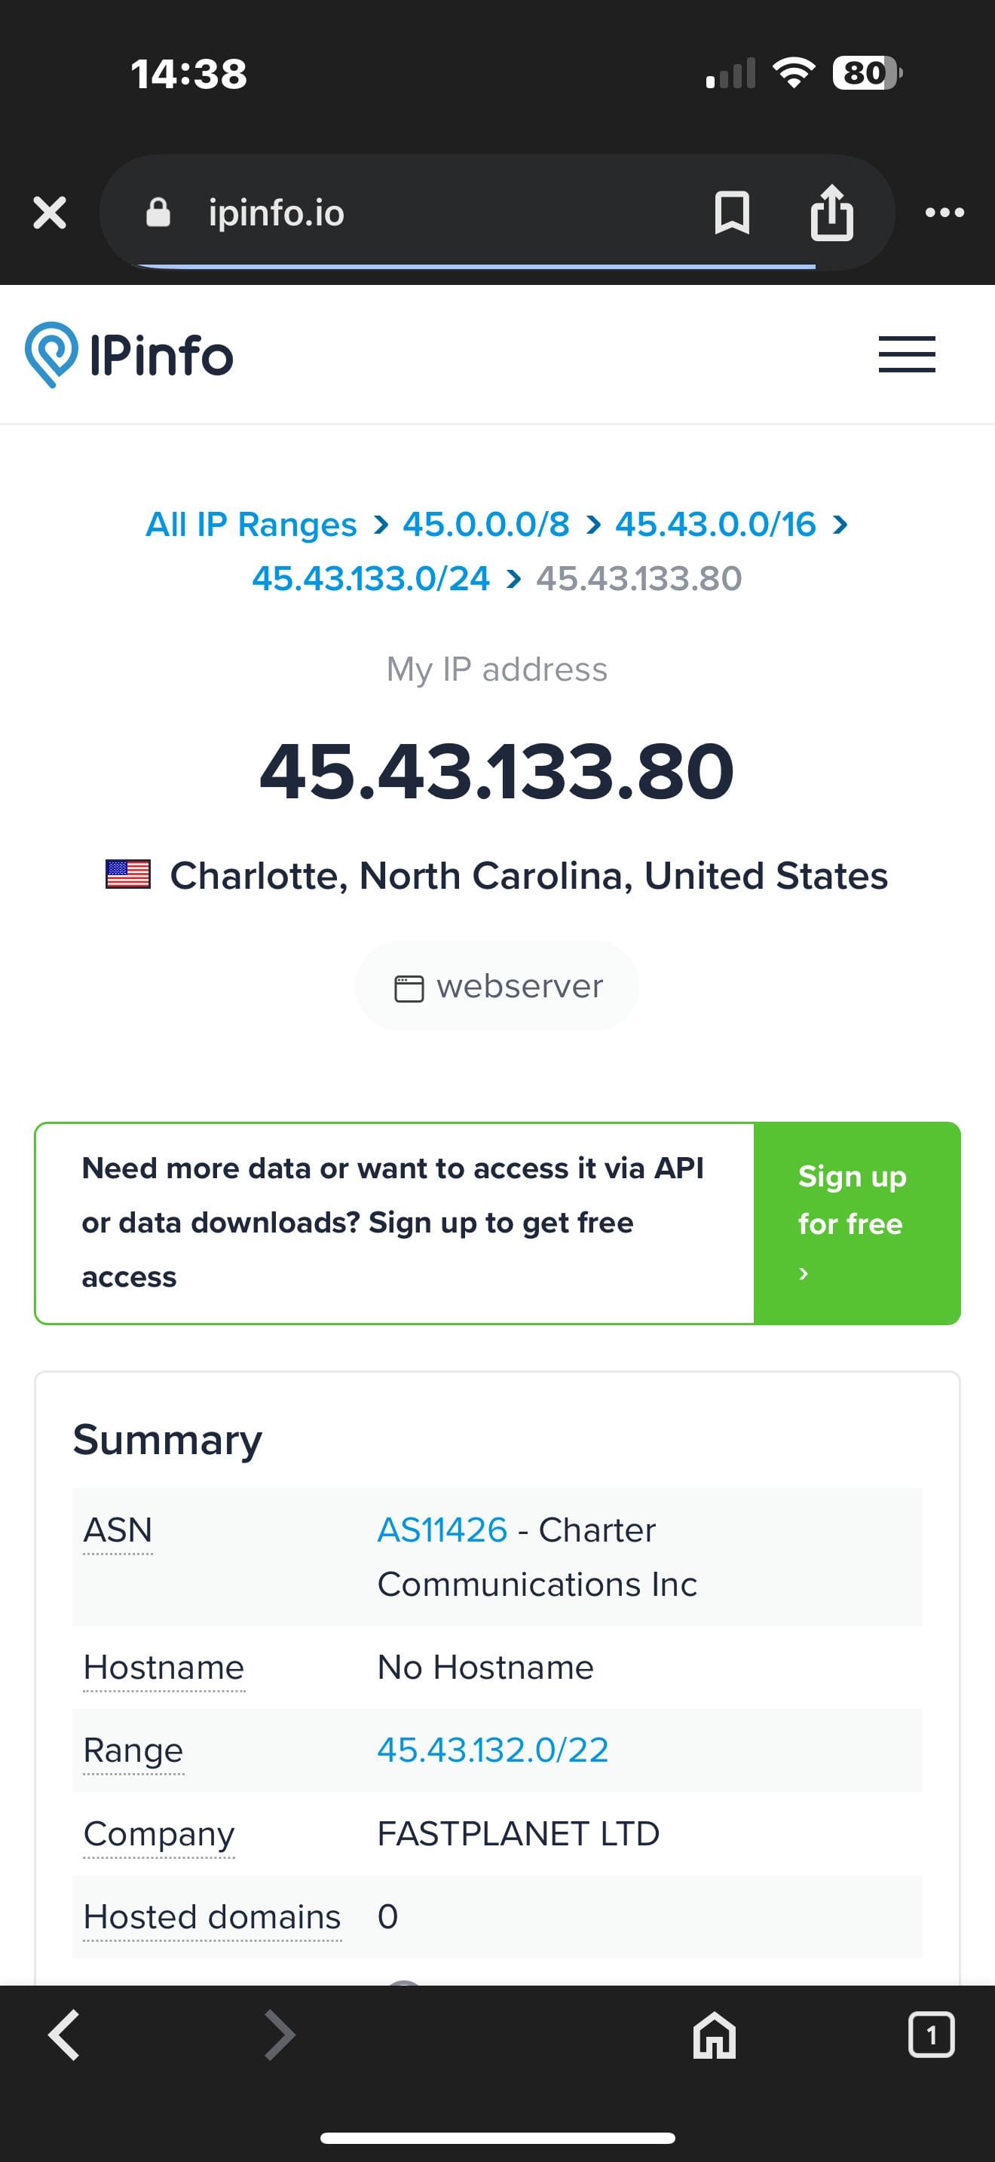Open the IPinfo hamburger menu
This screenshot has width=995, height=2162.
point(906,354)
